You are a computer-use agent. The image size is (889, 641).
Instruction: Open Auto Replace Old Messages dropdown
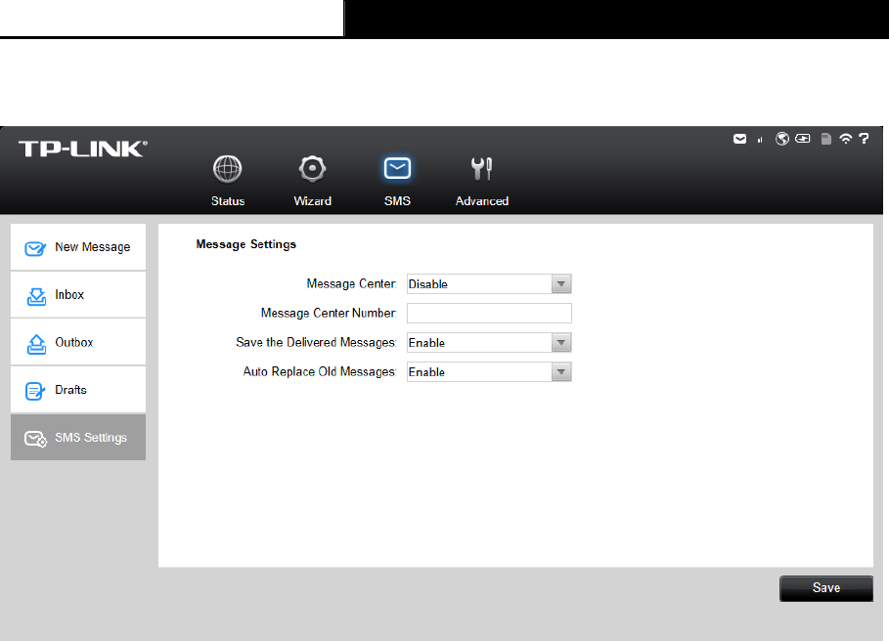coord(489,372)
